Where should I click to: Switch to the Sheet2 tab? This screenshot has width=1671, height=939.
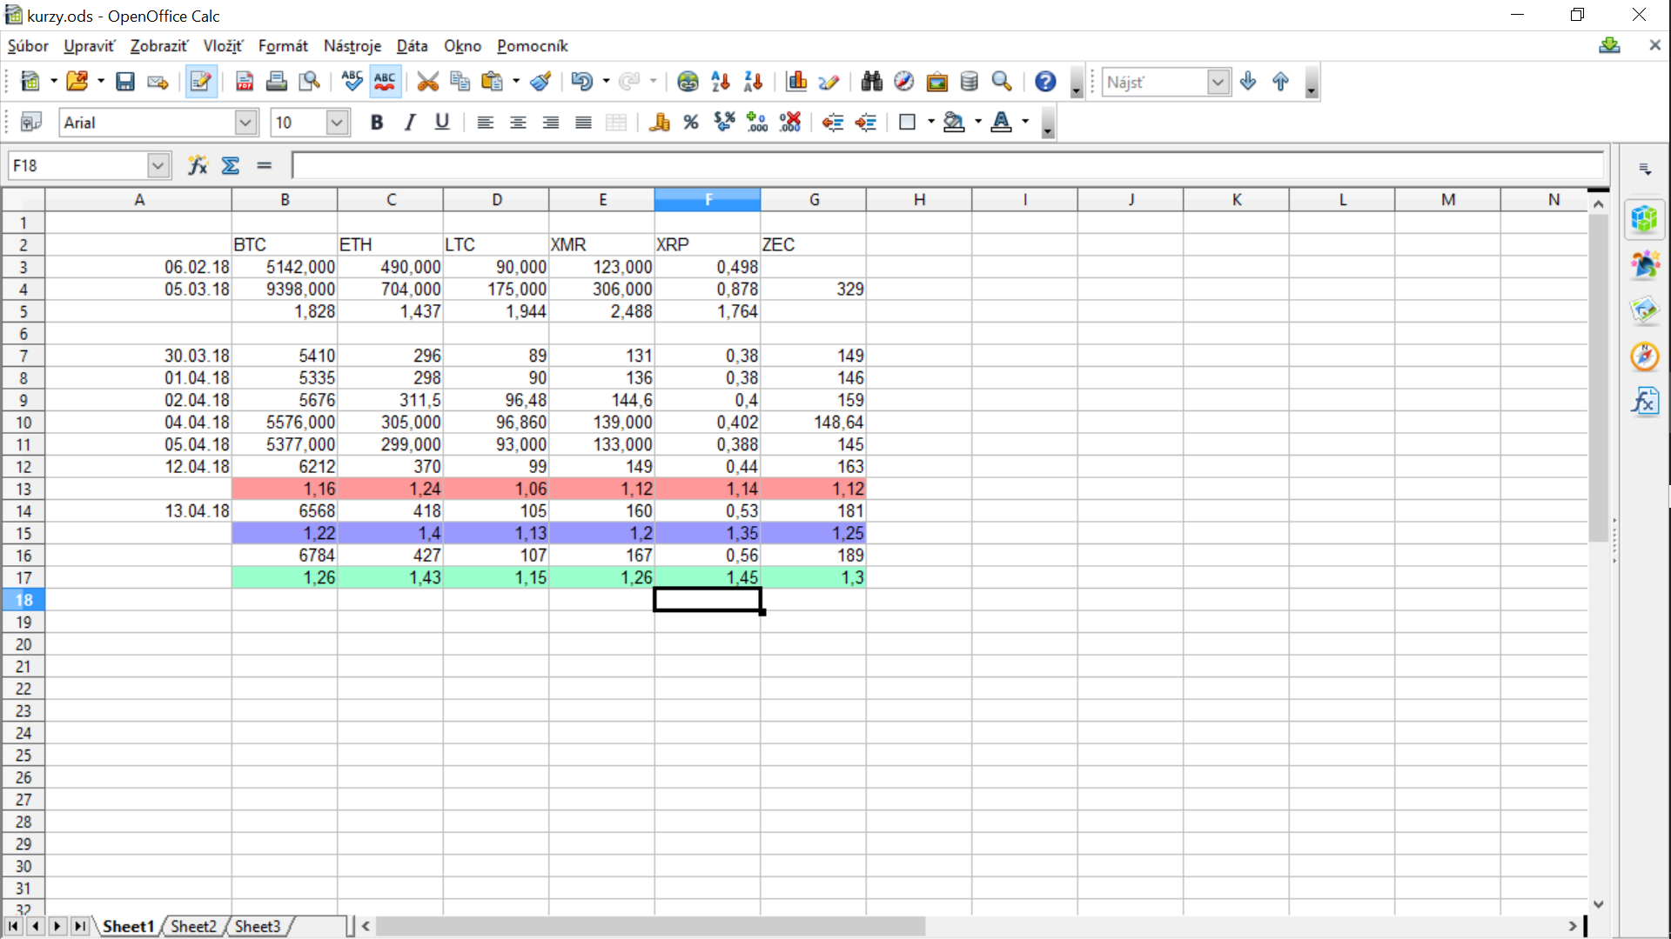coord(193,926)
